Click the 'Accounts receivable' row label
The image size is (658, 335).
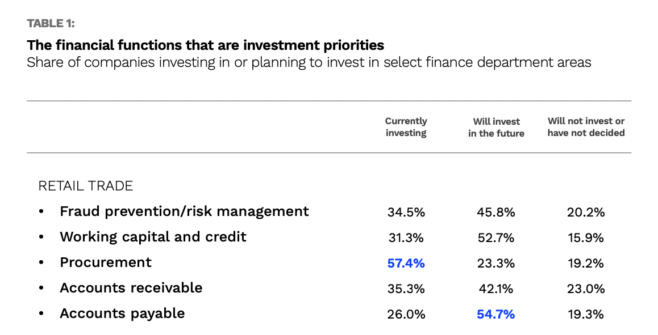(131, 288)
